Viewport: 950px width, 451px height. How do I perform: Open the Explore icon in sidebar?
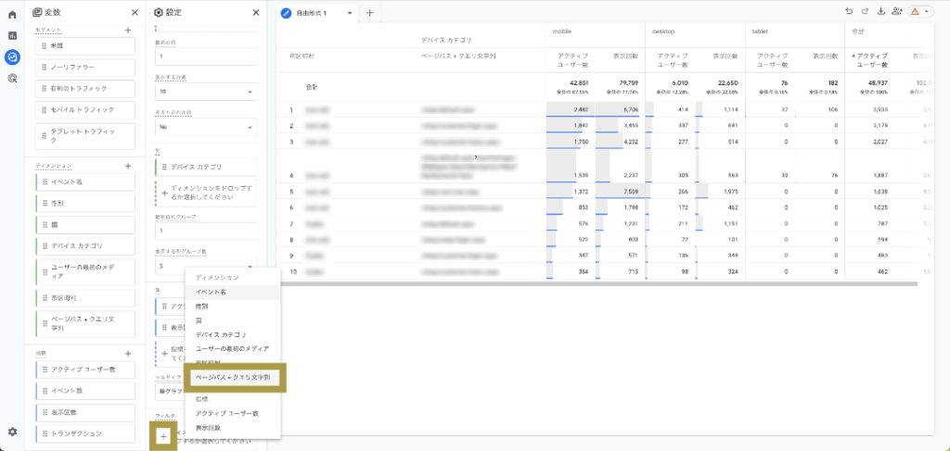[12, 57]
